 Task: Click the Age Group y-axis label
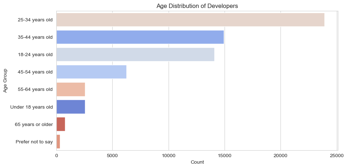(5, 80)
